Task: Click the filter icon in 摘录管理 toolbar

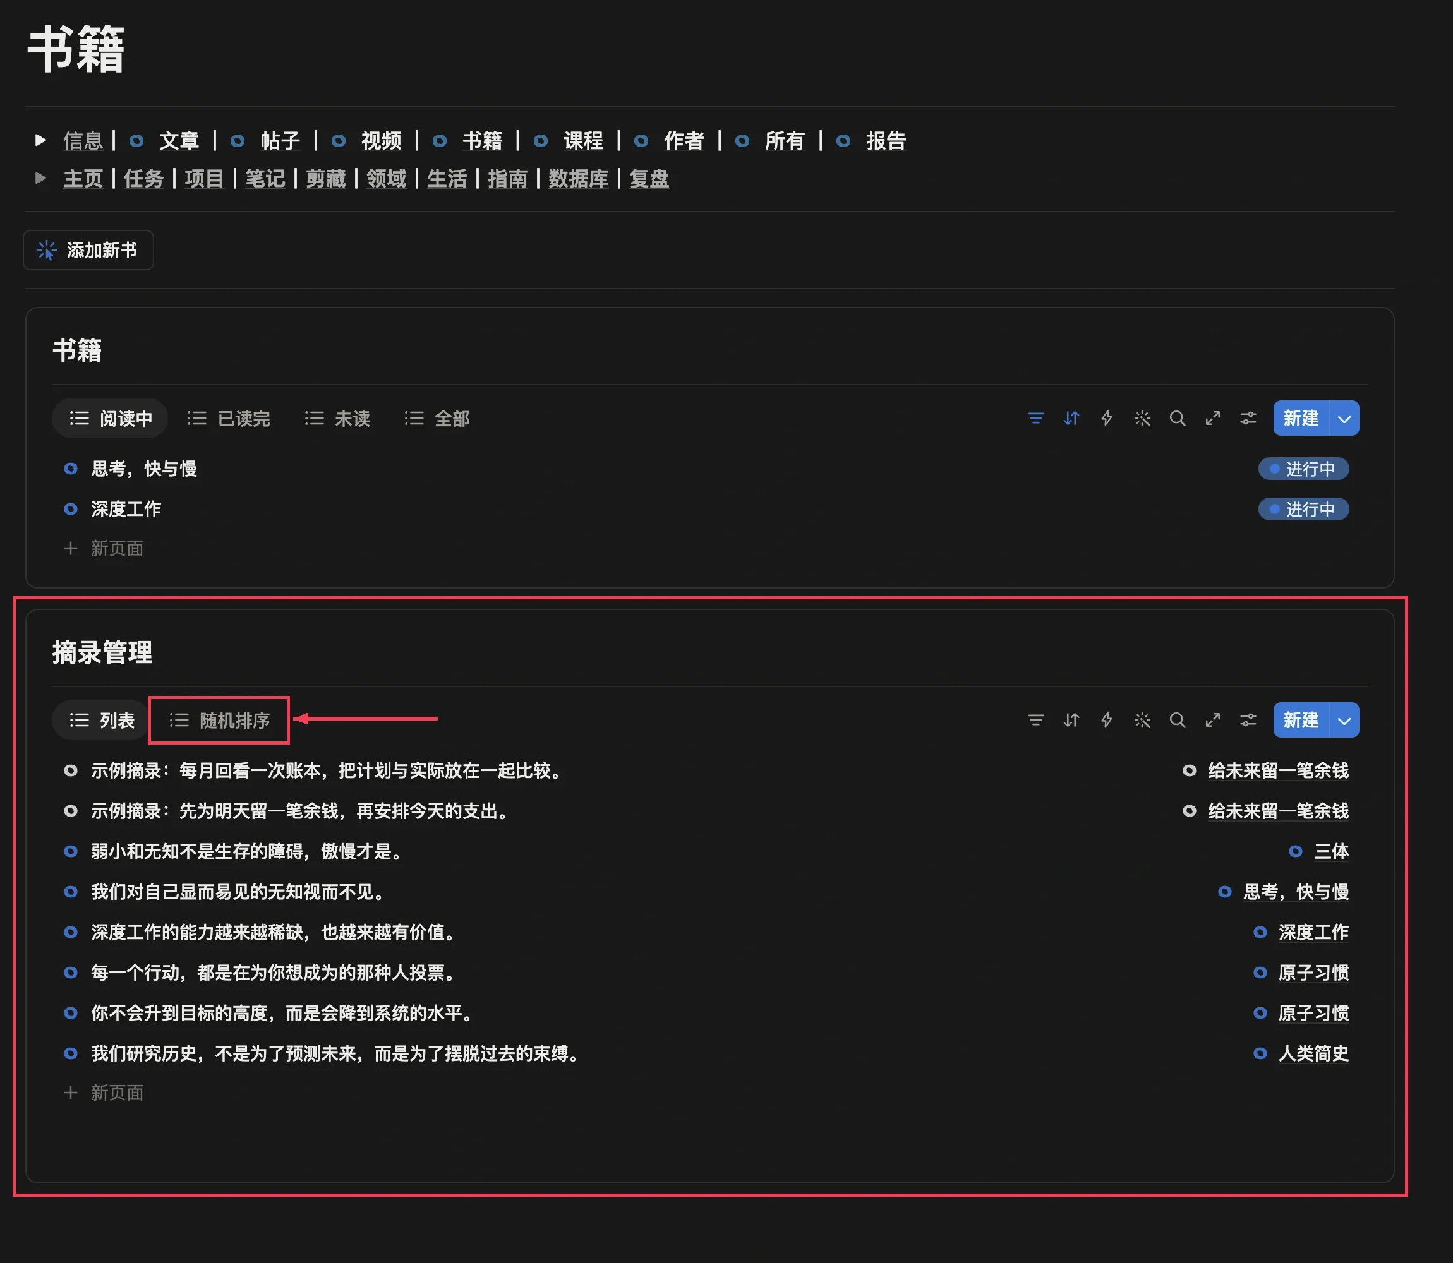Action: click(x=1035, y=721)
